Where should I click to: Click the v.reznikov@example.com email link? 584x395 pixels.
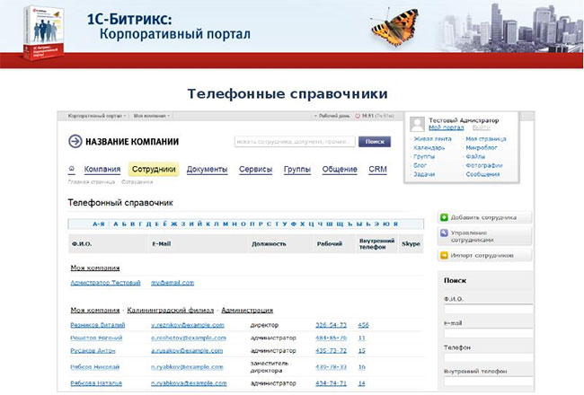tap(188, 325)
